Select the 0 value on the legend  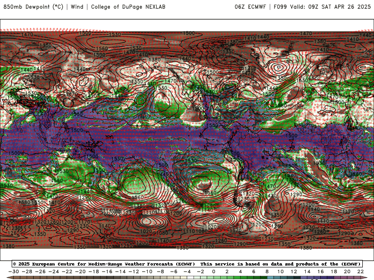pyautogui.click(x=214, y=272)
